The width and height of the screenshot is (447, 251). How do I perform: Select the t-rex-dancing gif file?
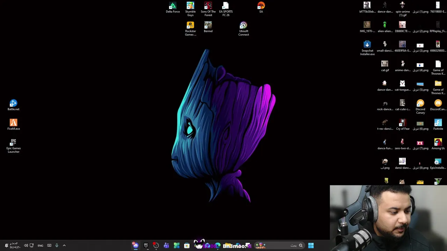pos(385,125)
